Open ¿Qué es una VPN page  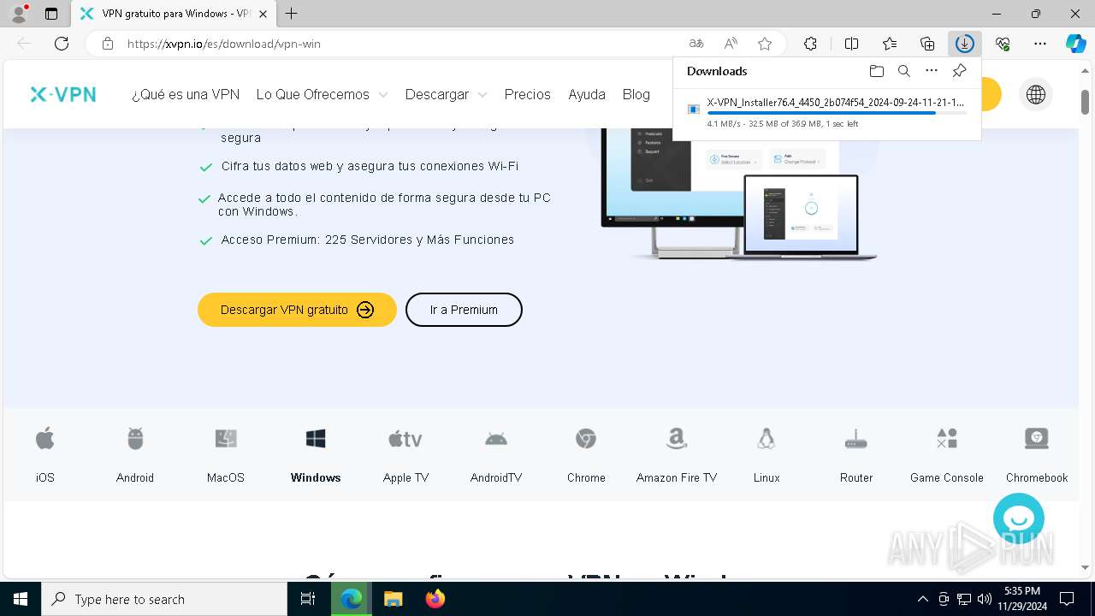coord(186,94)
